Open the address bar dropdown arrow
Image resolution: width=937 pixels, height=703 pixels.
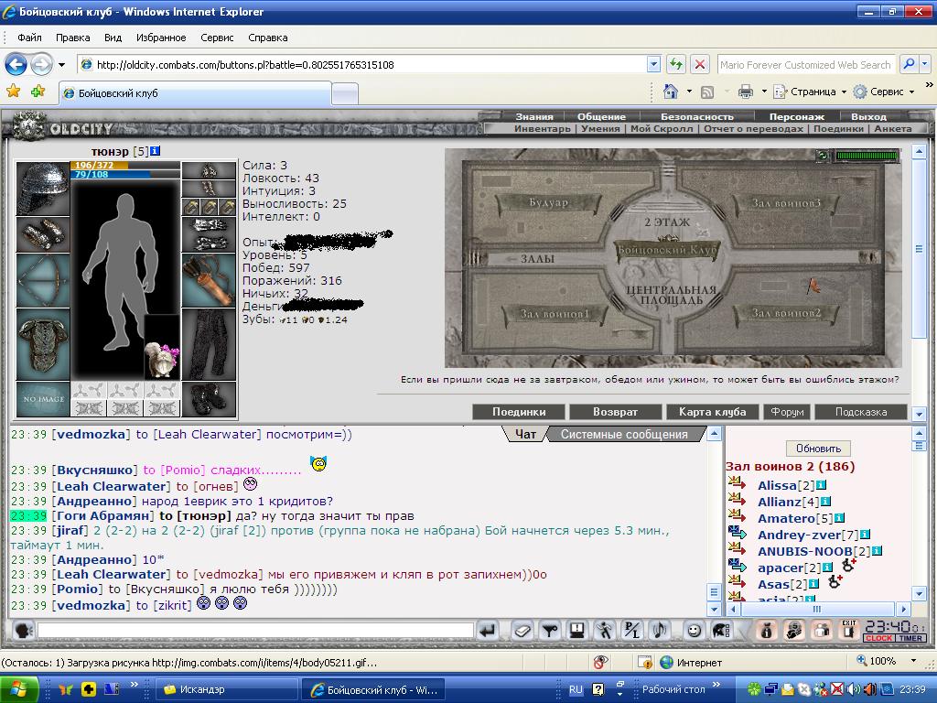point(653,65)
